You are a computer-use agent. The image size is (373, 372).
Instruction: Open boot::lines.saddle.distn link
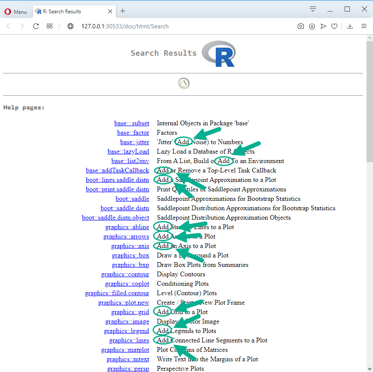pyautogui.click(x=117, y=180)
